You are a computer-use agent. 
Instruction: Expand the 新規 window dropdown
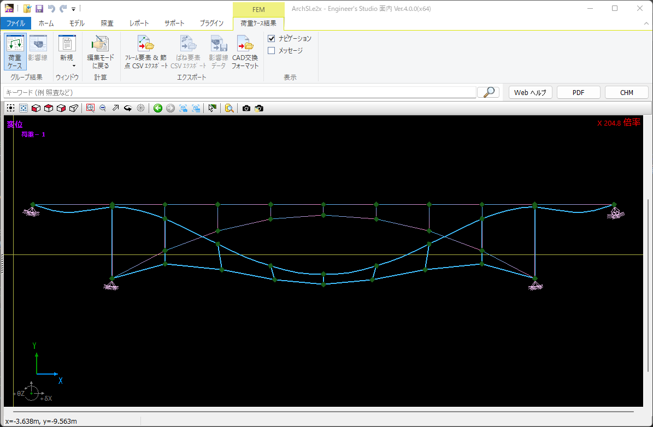[x=73, y=66]
